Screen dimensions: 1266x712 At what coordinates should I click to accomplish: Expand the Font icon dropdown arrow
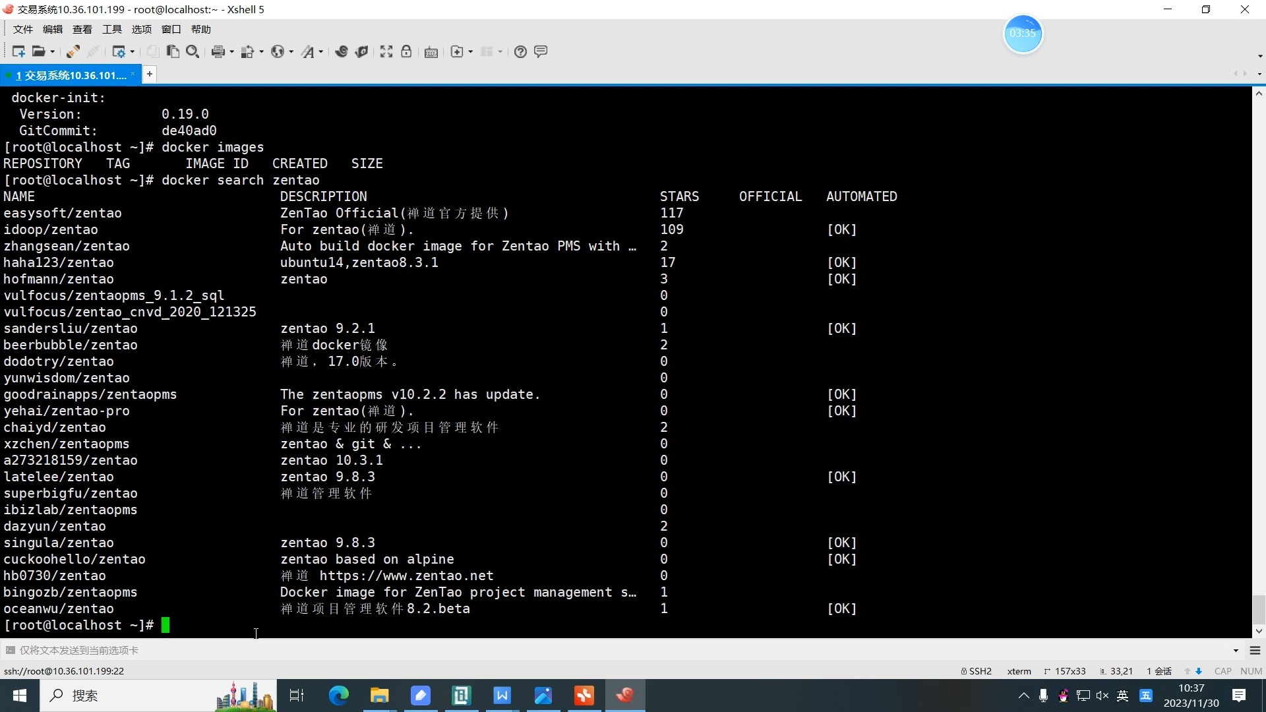tap(321, 52)
